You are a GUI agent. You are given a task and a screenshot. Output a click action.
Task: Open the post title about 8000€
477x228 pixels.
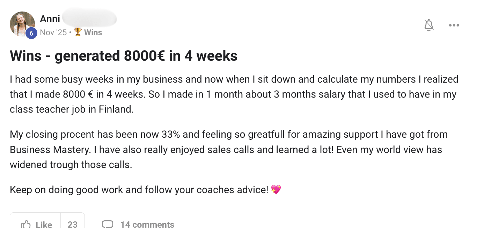click(x=124, y=56)
